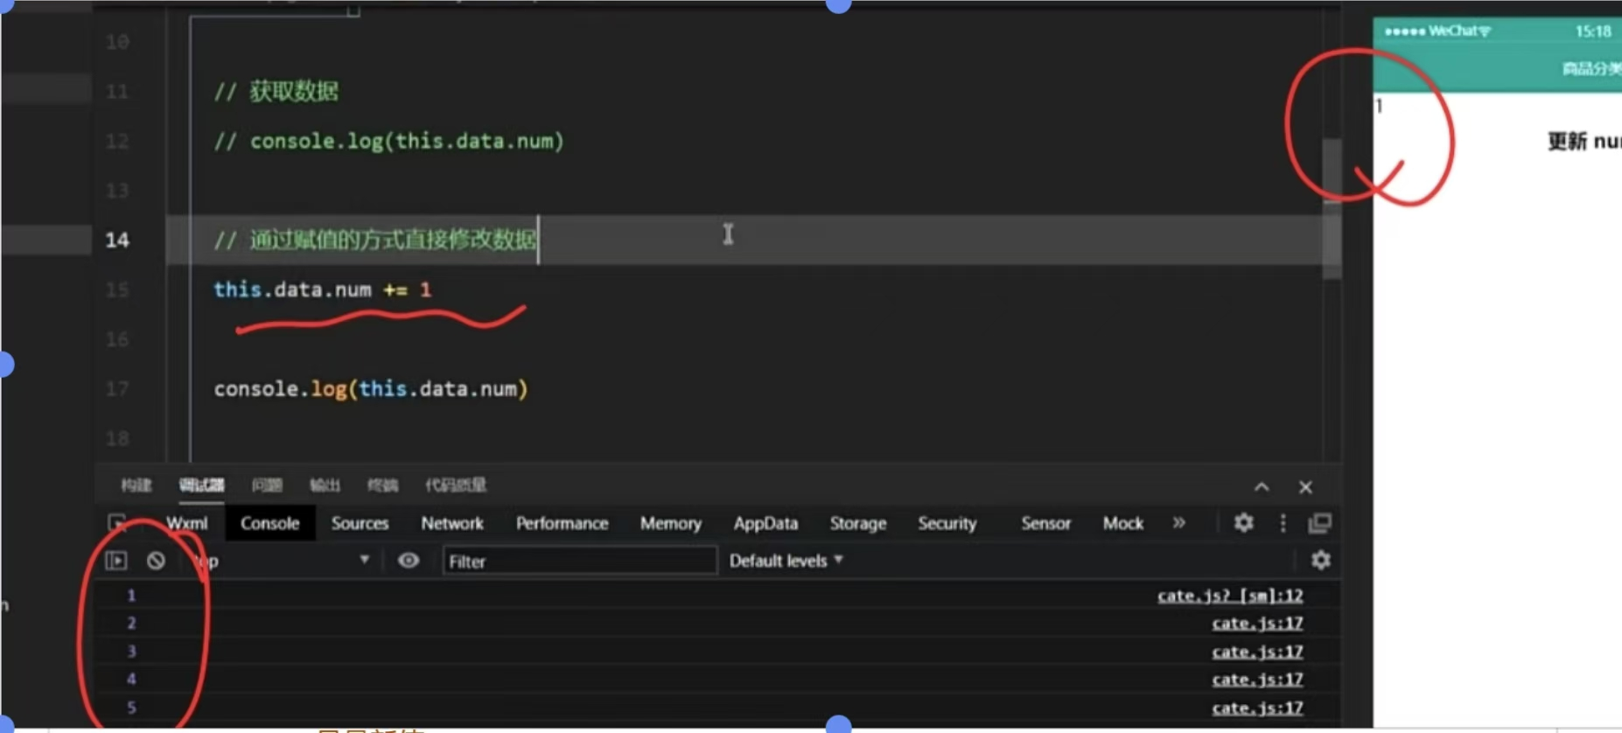Open the Sources tab
Screen dimensions: 1622x733
pos(360,523)
